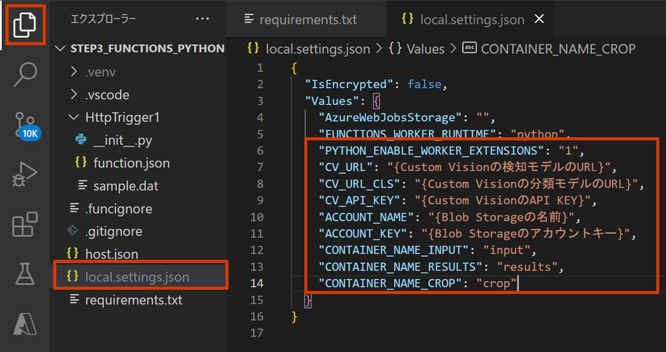
Task: Click line number 3 in the gutter
Action: point(260,101)
